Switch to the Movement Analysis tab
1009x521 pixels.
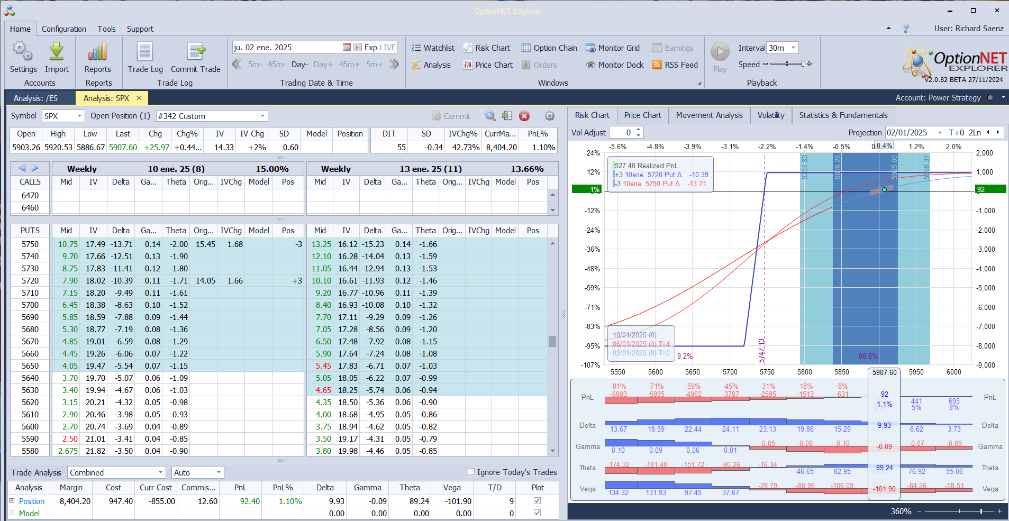click(709, 115)
